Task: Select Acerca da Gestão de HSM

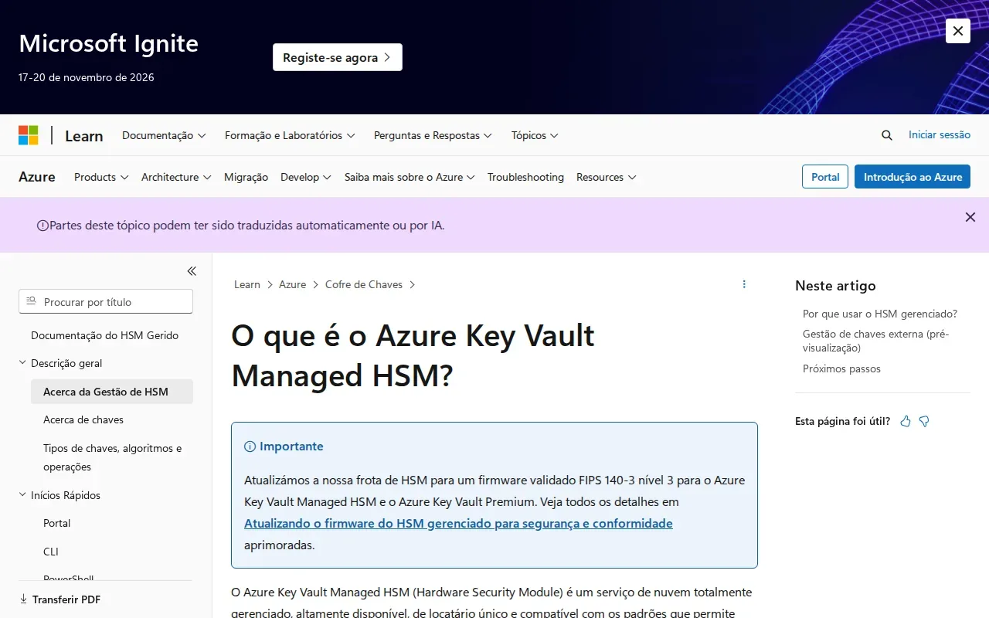Action: point(112,392)
